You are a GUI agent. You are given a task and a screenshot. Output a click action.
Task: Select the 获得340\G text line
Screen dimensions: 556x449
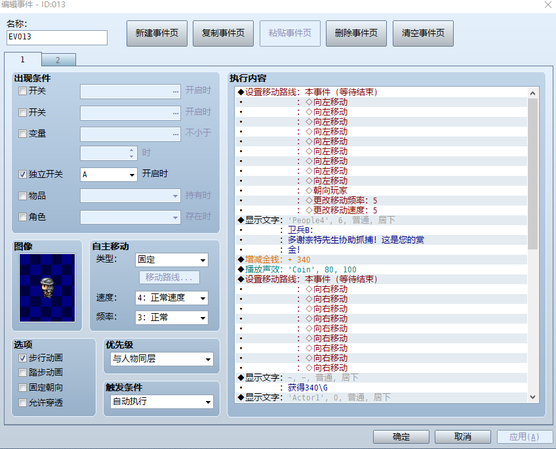click(x=381, y=387)
